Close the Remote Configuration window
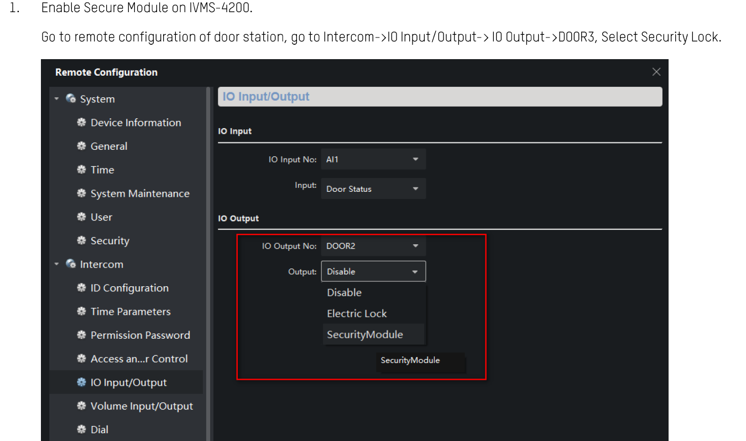 (x=656, y=72)
